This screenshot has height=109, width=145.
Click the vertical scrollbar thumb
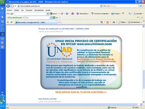click(x=143, y=79)
